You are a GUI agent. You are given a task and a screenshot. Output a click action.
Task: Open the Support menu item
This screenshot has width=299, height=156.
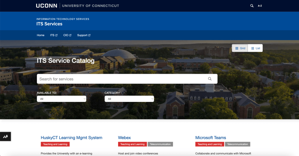coord(82,35)
